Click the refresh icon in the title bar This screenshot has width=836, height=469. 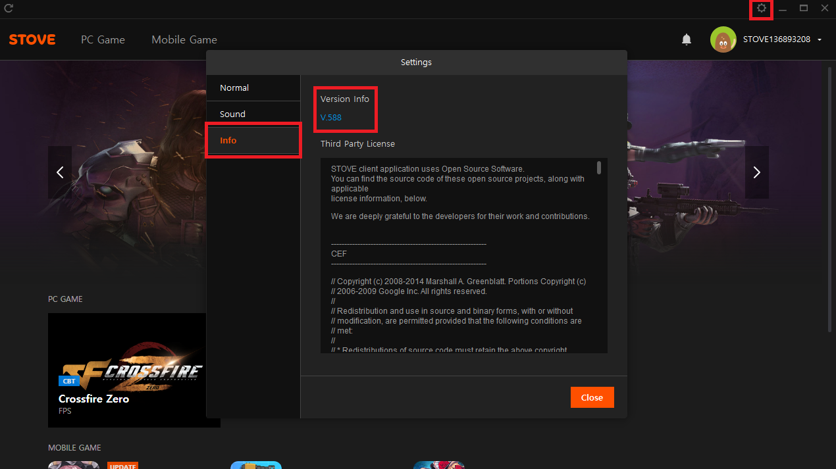coord(9,9)
